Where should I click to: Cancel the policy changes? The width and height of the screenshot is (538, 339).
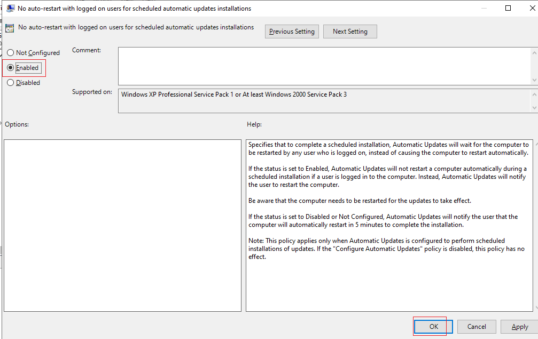(477, 327)
